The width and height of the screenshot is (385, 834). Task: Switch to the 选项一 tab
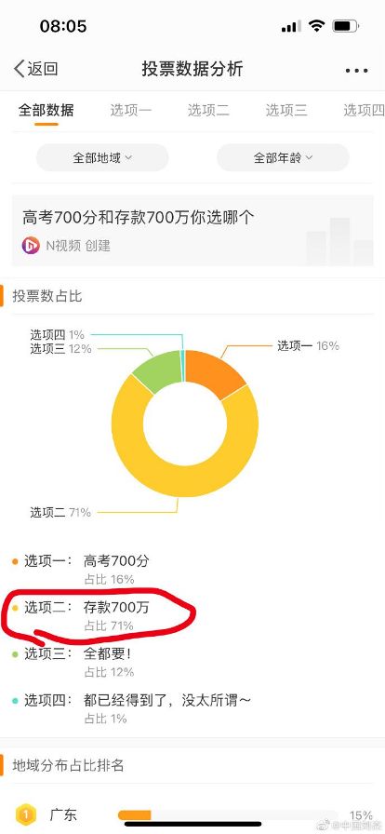[x=131, y=110]
